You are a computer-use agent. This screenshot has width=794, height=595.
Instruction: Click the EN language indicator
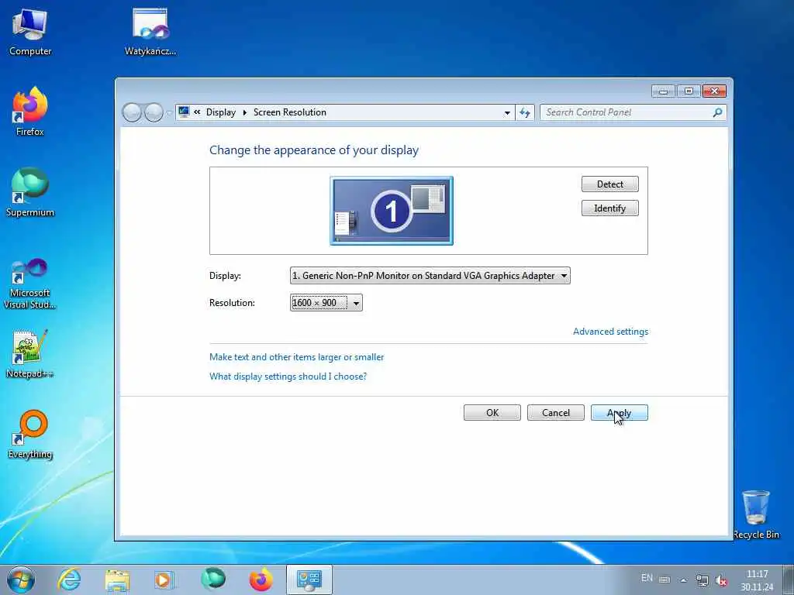pos(647,578)
